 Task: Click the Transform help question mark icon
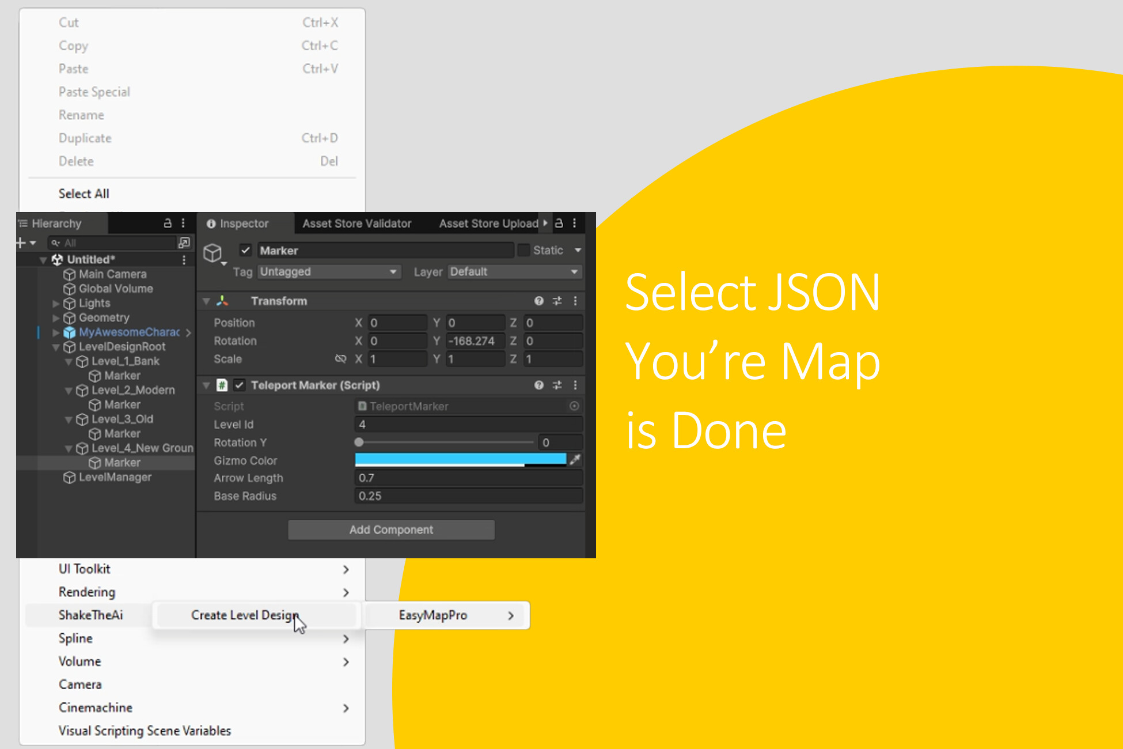pos(538,300)
